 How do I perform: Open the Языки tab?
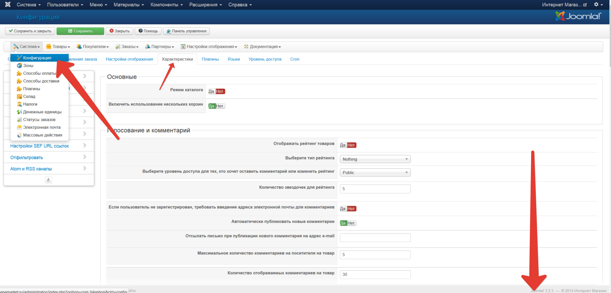pyautogui.click(x=234, y=59)
